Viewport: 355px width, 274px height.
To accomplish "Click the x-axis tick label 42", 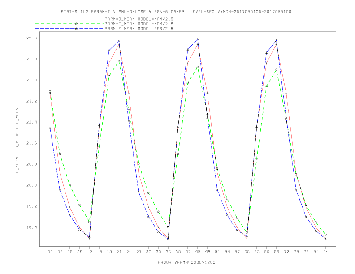I will coord(188,252).
